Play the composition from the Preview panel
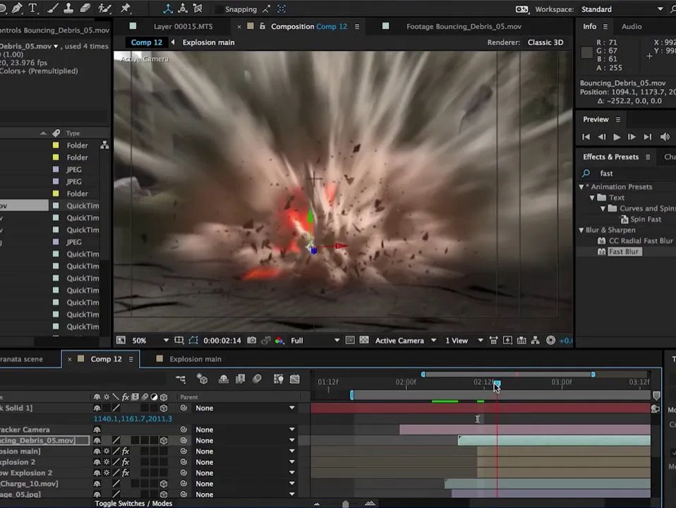This screenshot has width=676, height=508. pyautogui.click(x=616, y=137)
